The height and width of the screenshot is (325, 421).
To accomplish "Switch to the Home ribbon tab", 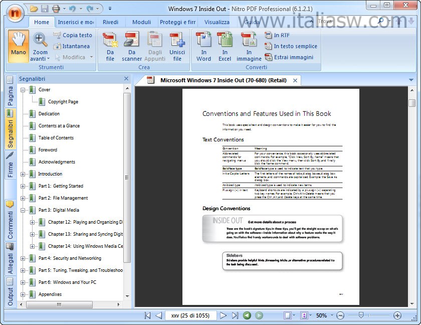I will click(42, 22).
